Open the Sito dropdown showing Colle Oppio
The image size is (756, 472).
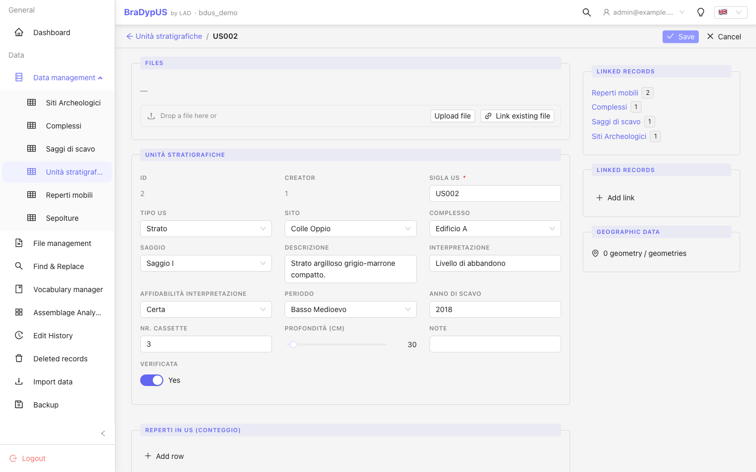point(351,229)
